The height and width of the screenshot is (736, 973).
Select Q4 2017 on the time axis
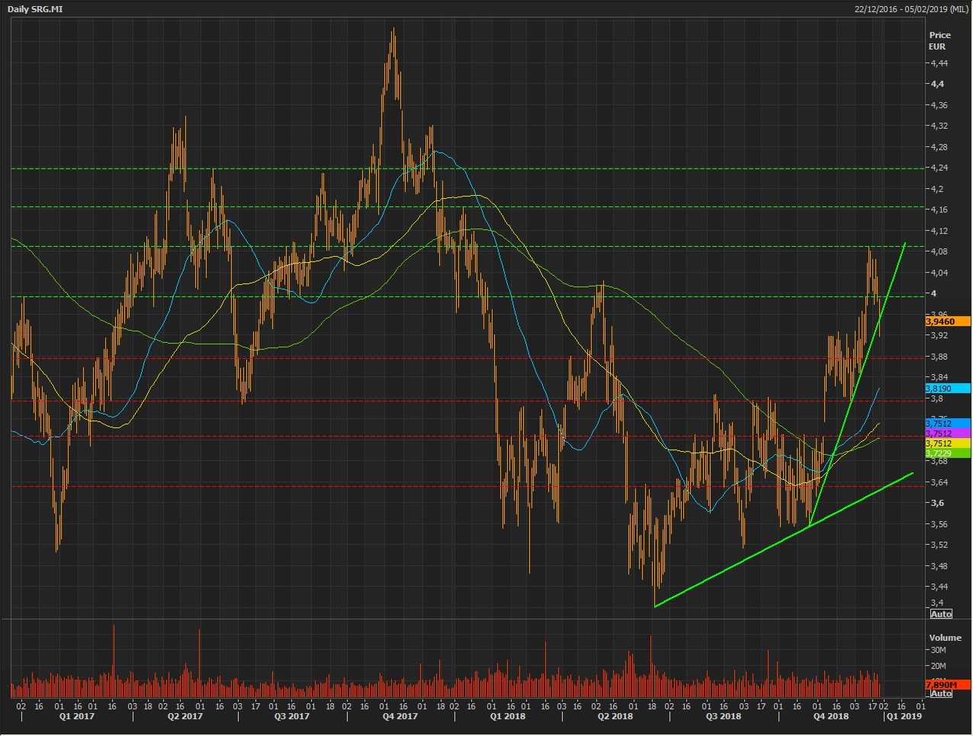tap(400, 716)
